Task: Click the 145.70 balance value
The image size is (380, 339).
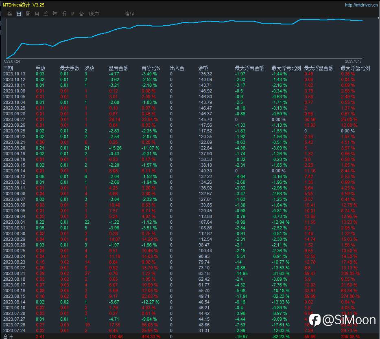Action: 205,119
